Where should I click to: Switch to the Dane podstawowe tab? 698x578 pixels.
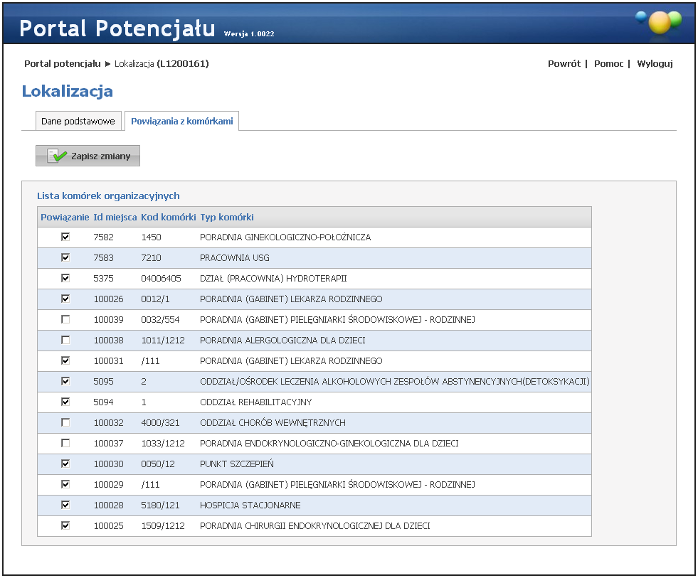(78, 121)
